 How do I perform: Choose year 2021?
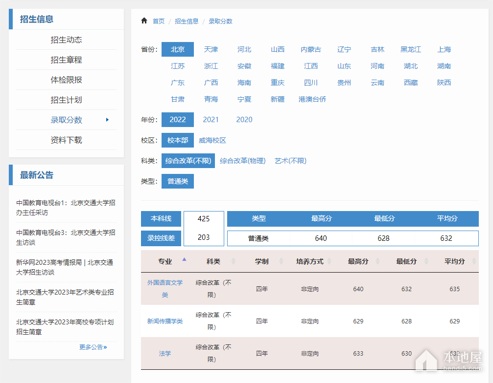211,120
